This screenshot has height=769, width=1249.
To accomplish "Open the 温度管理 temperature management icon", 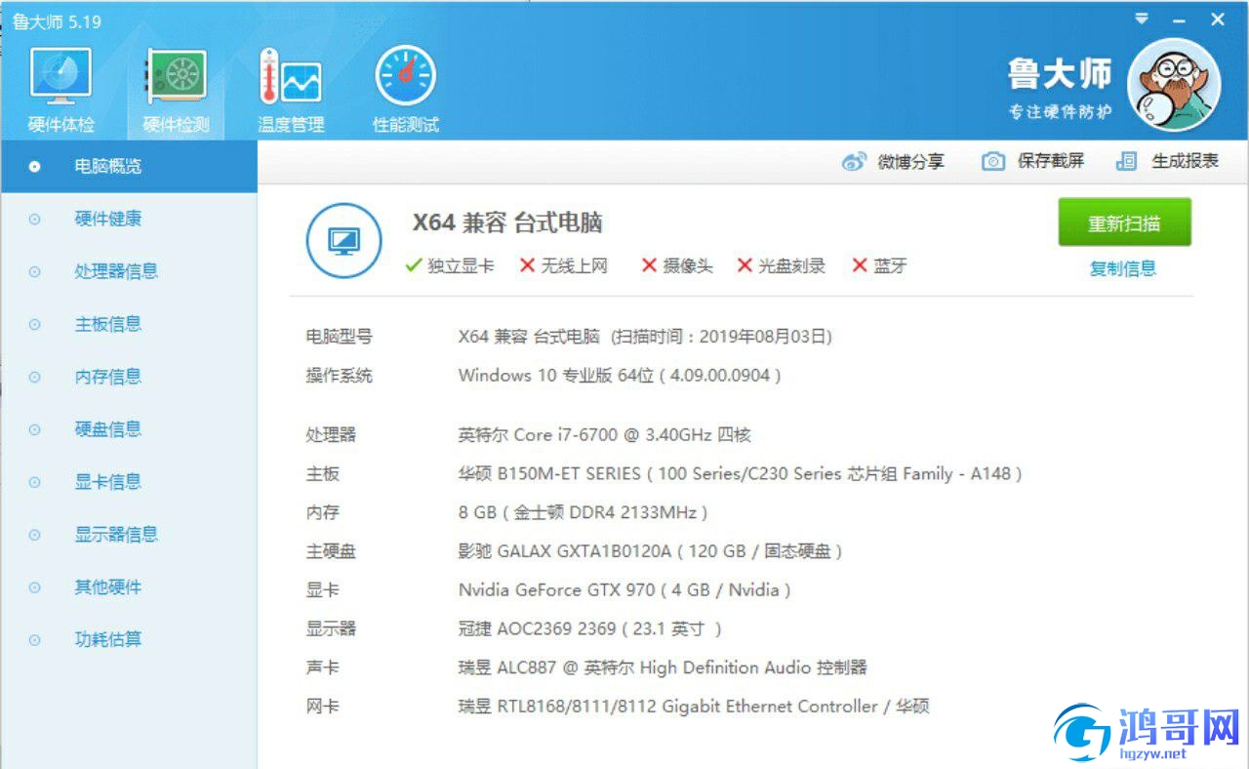I will 291,90.
